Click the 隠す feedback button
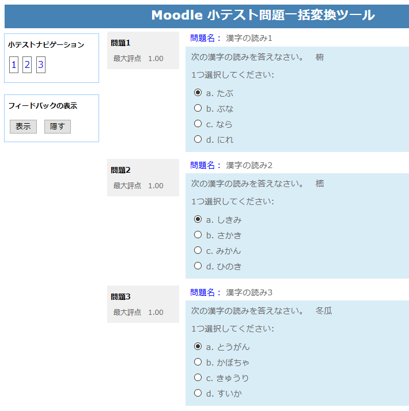The image size is (409, 411). (58, 127)
